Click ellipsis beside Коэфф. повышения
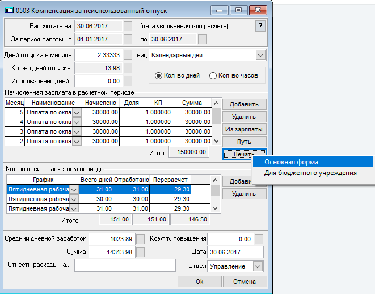The image size is (375, 294). pos(259,239)
